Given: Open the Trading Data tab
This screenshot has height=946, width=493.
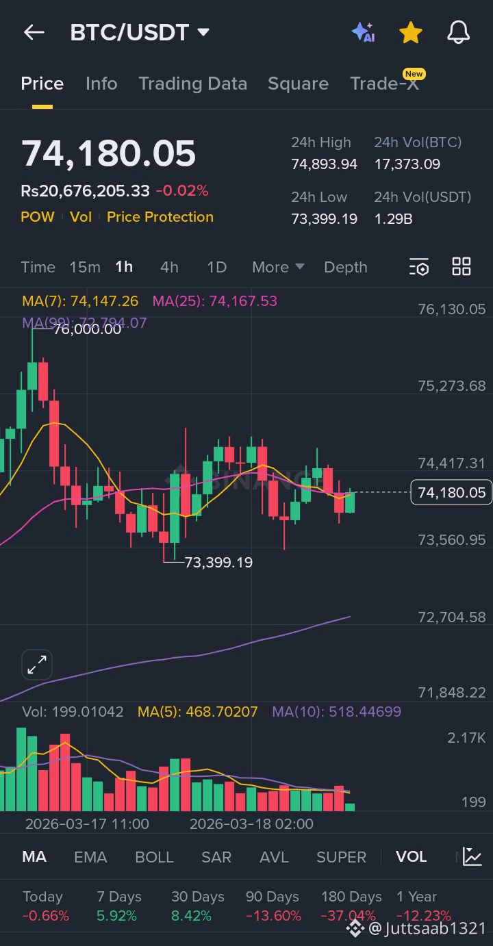Looking at the screenshot, I should (x=192, y=84).
